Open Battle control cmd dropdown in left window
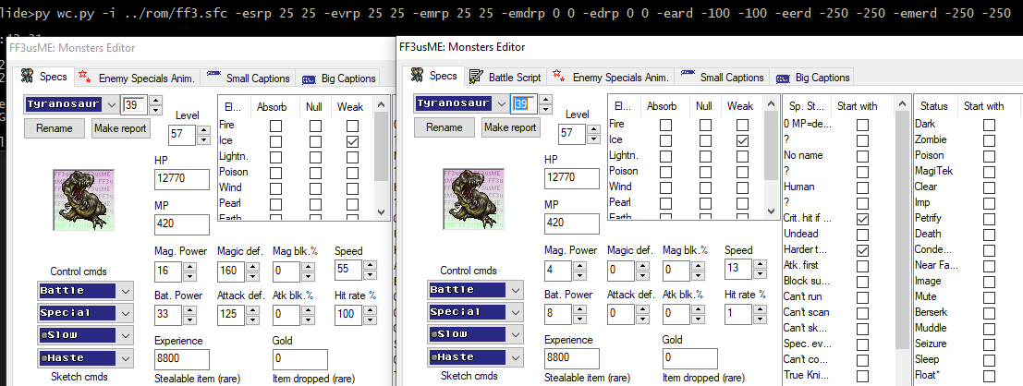The image size is (1023, 386). pos(126,290)
